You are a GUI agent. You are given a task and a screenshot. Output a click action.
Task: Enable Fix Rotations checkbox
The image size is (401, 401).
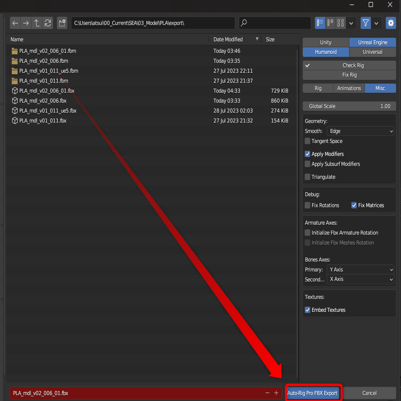[307, 205]
